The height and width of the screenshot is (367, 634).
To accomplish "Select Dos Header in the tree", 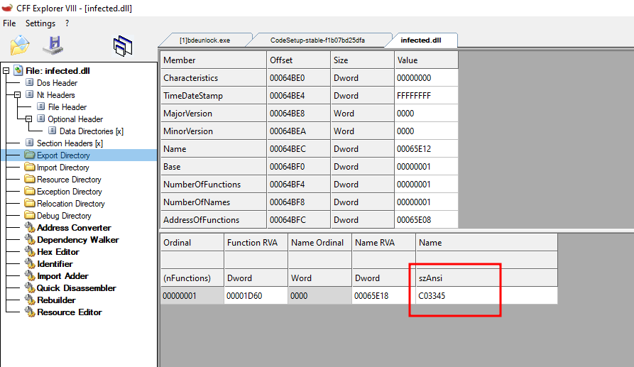I will pyautogui.click(x=57, y=83).
